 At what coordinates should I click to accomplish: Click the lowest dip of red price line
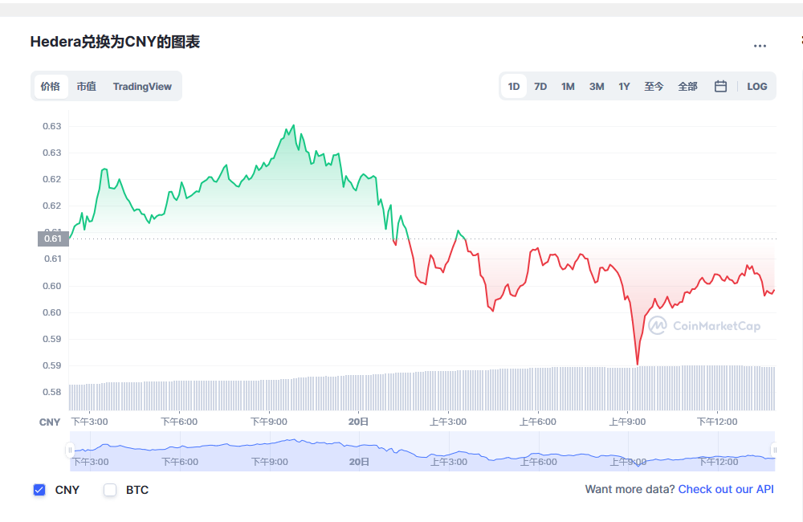(x=637, y=364)
